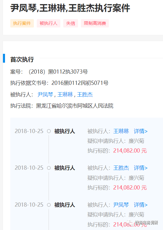Click the timeline circle marker beside 王琳琳 entry
Image resolution: width=163 pixels, height=230 pixels.
[49, 131]
